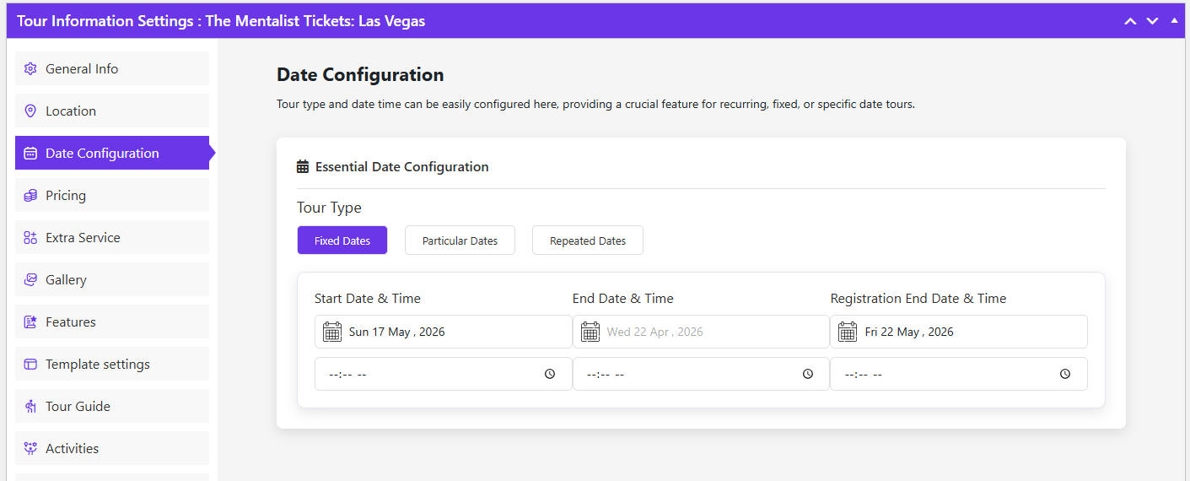The width and height of the screenshot is (1190, 481).
Task: Select the Fixed Dates tour type
Action: click(342, 240)
